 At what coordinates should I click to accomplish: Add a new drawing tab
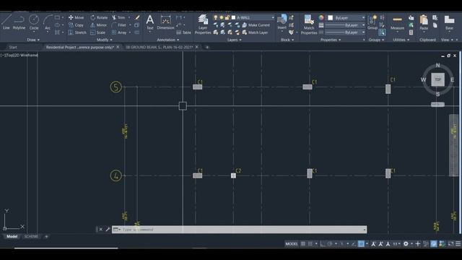click(207, 47)
